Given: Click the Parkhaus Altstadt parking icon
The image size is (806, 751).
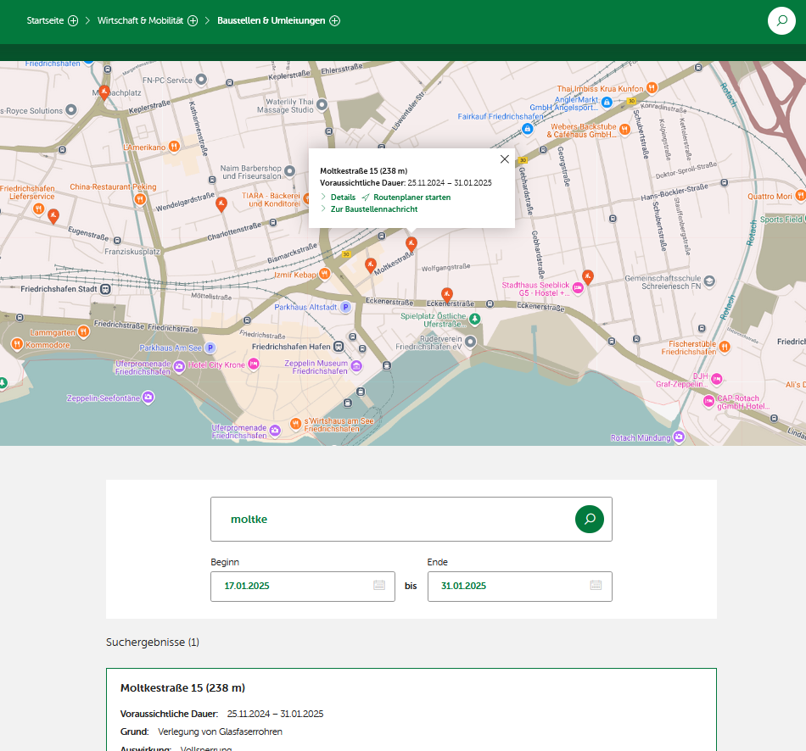Looking at the screenshot, I should (345, 308).
